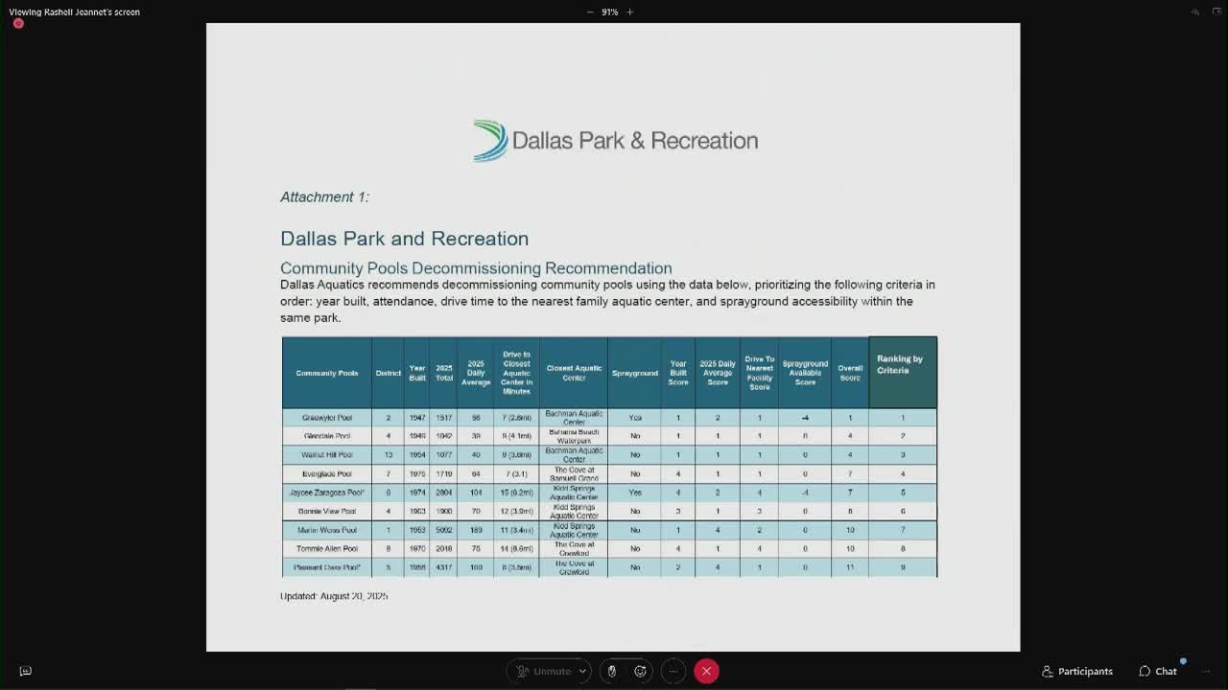Click the 'Everglade Pool' table cell
1228x690 pixels.
327,473
